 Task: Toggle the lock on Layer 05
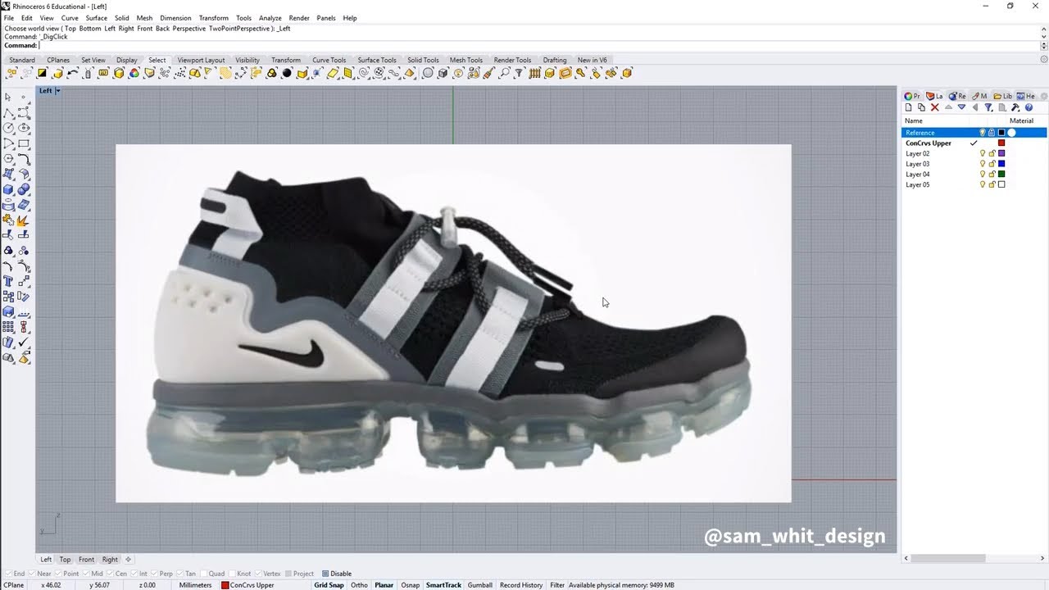pos(992,184)
